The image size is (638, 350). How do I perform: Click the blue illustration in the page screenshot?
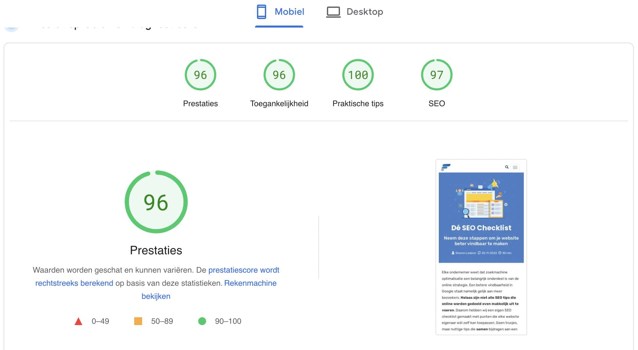[481, 200]
